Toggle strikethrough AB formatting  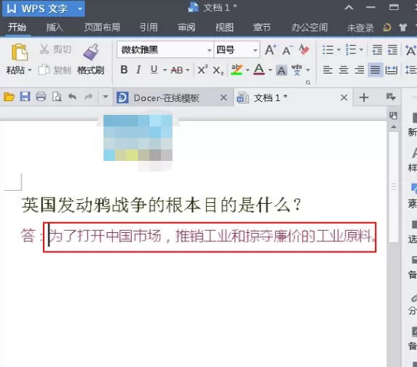[x=176, y=70]
